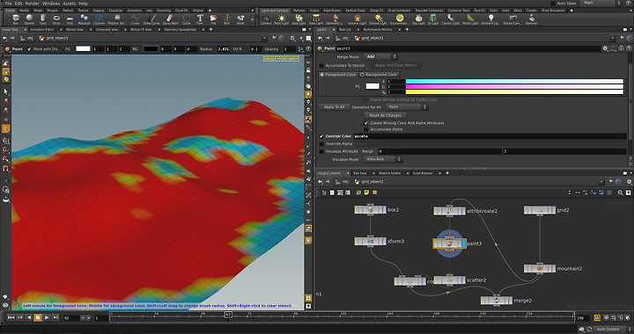Screen dimensions: 634x334
Task: Select the Circle shelf tool
Action: (x=187, y=19)
